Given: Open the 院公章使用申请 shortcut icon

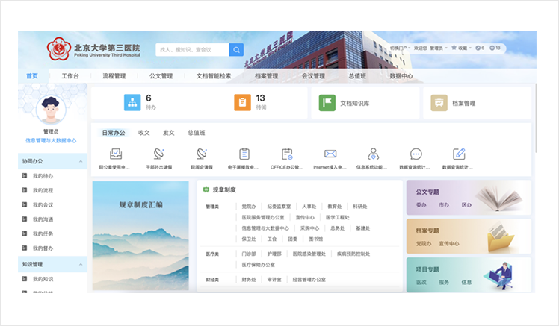Looking at the screenshot, I should [x=117, y=154].
